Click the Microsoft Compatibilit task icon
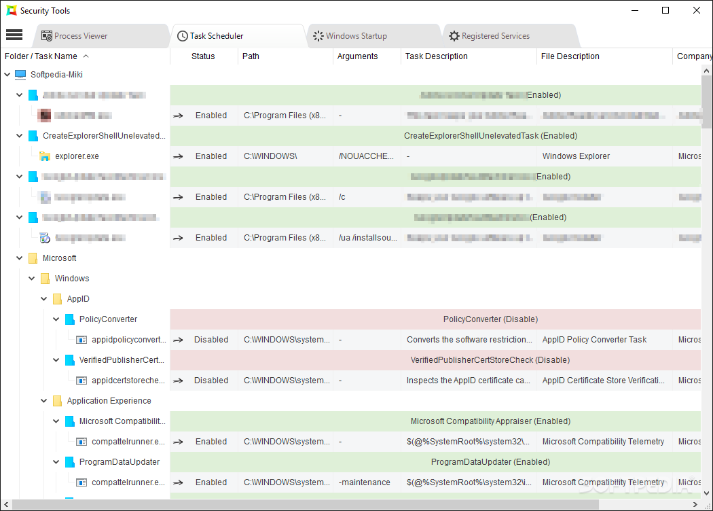Screen dimensions: 713x511 pyautogui.click(x=69, y=421)
